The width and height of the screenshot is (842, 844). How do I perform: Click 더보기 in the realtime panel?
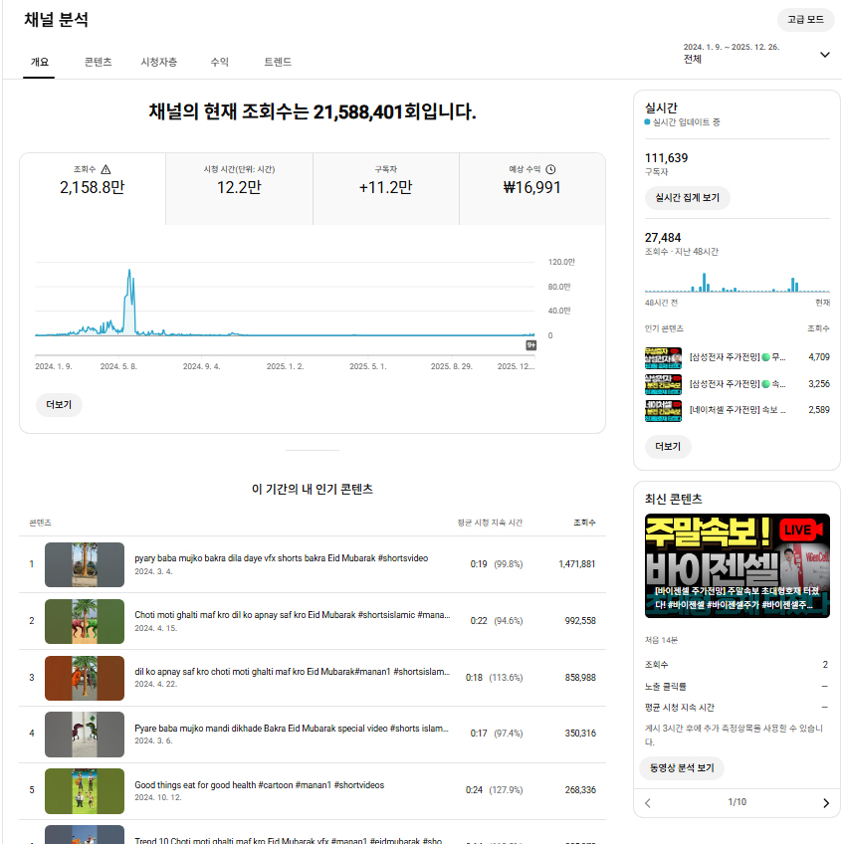tap(667, 447)
